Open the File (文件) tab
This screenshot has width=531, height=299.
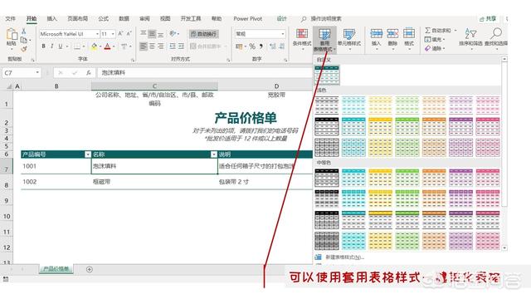point(11,18)
